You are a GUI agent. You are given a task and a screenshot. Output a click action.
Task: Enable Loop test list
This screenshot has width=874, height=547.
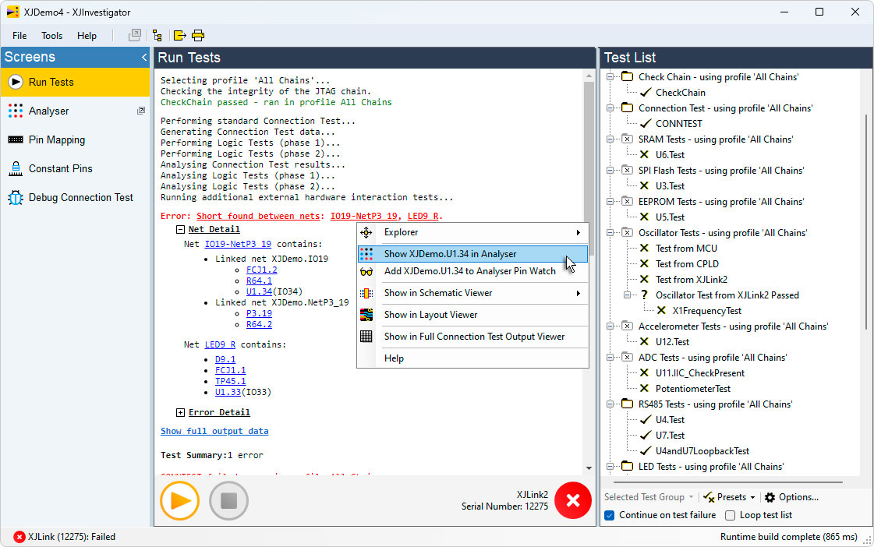click(731, 515)
